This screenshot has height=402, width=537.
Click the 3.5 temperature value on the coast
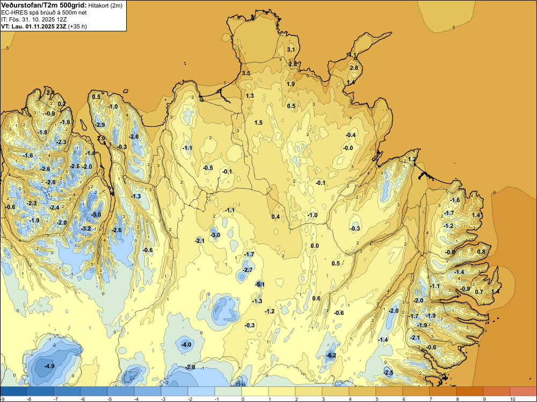[x=246, y=73]
